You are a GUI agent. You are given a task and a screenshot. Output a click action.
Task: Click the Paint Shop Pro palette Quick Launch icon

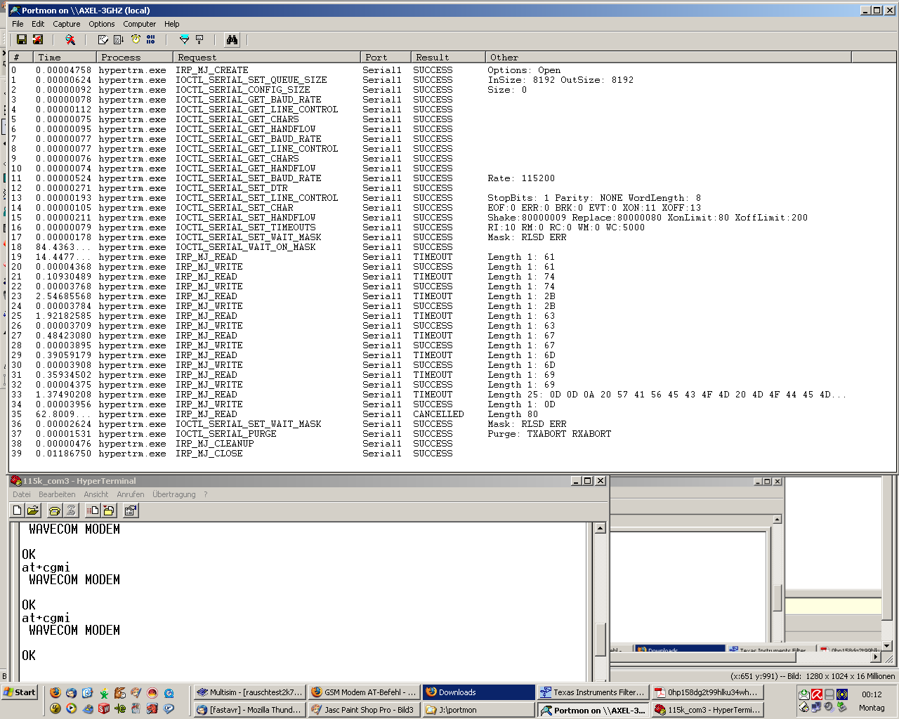[136, 693]
